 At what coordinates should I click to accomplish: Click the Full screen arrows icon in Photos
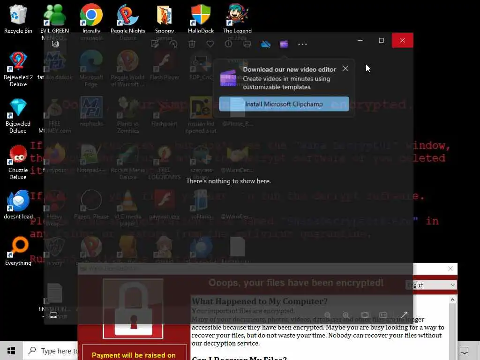click(x=404, y=315)
